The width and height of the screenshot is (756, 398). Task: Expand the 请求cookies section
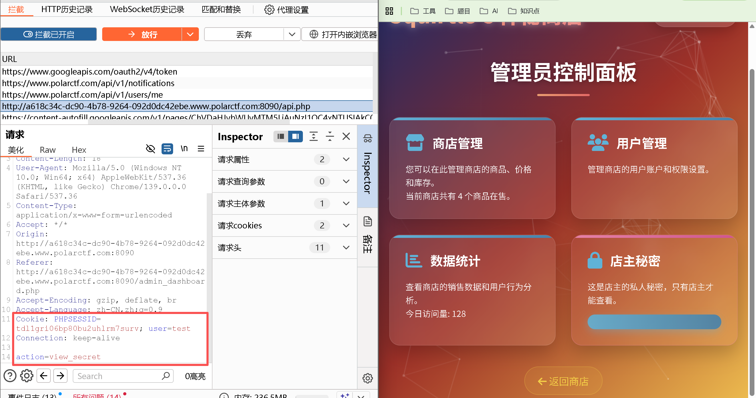(346, 225)
